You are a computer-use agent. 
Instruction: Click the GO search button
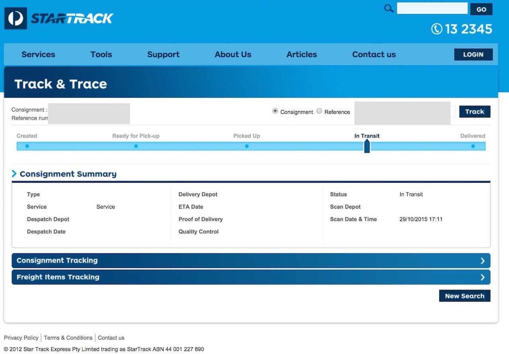(x=481, y=9)
